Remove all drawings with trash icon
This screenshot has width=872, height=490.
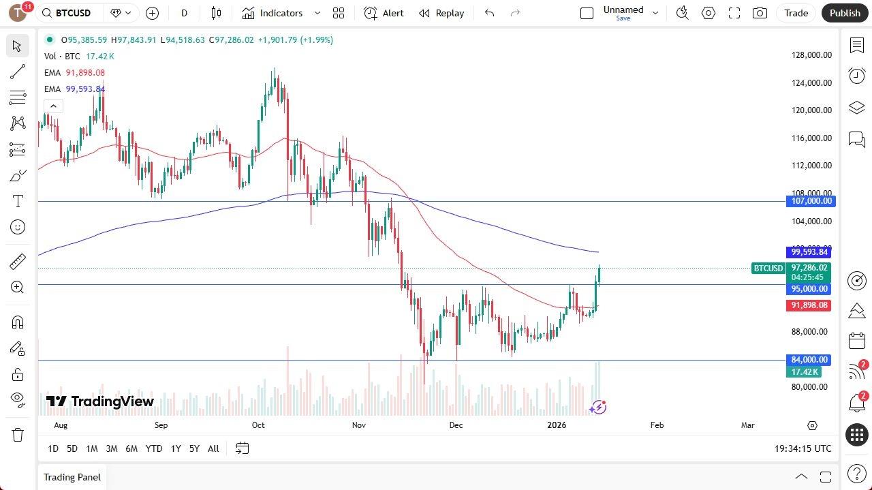point(17,433)
